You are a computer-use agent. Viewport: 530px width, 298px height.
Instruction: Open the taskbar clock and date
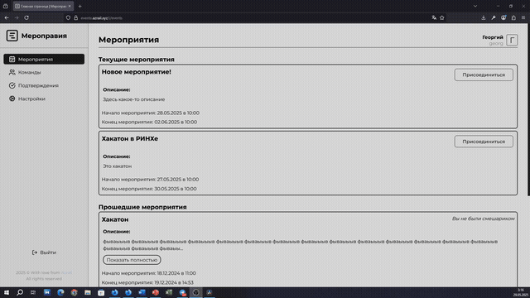[x=521, y=292]
